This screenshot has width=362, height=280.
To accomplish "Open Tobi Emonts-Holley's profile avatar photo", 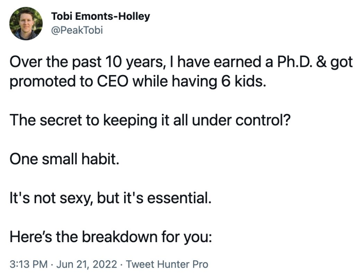I will (x=26, y=24).
